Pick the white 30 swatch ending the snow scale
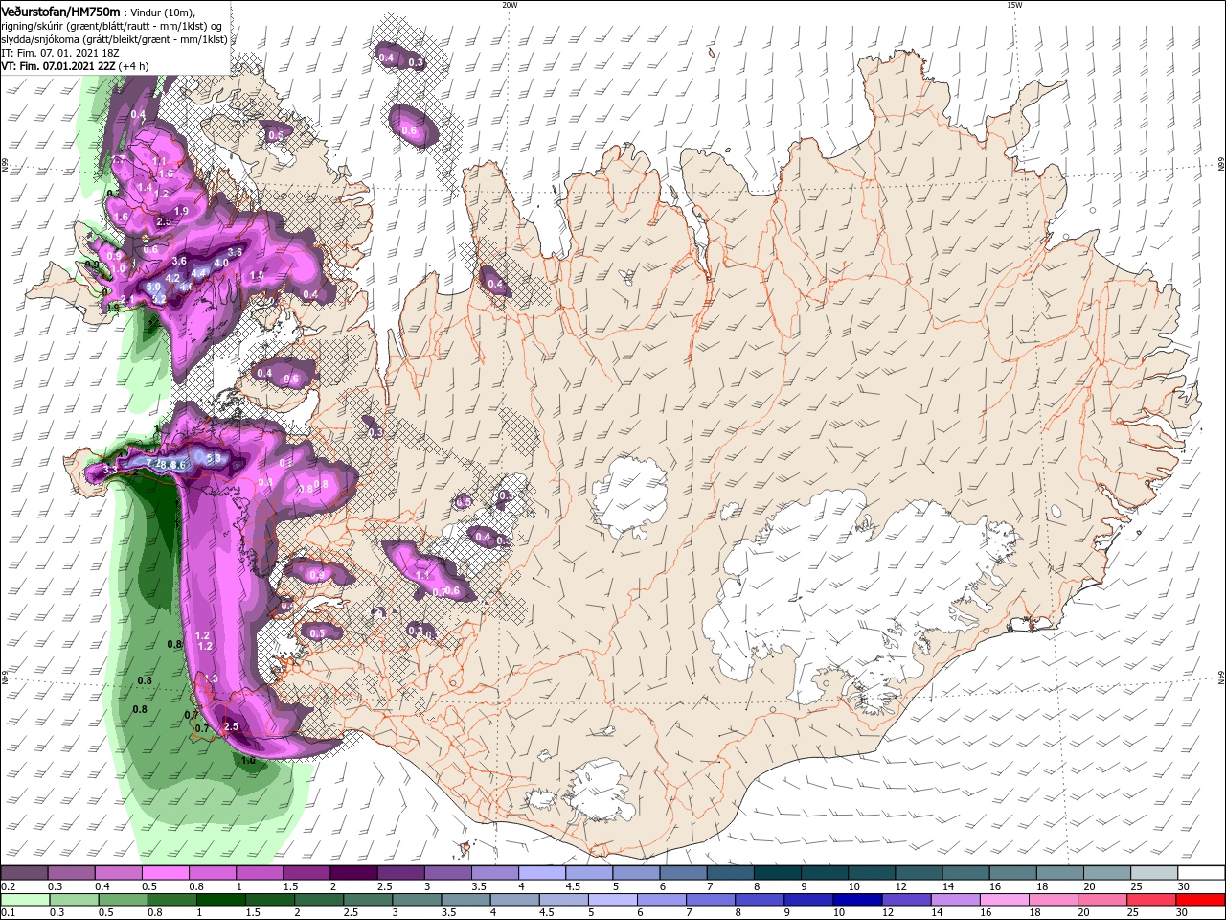Screen dimensions: 1226x920 click(1202, 873)
